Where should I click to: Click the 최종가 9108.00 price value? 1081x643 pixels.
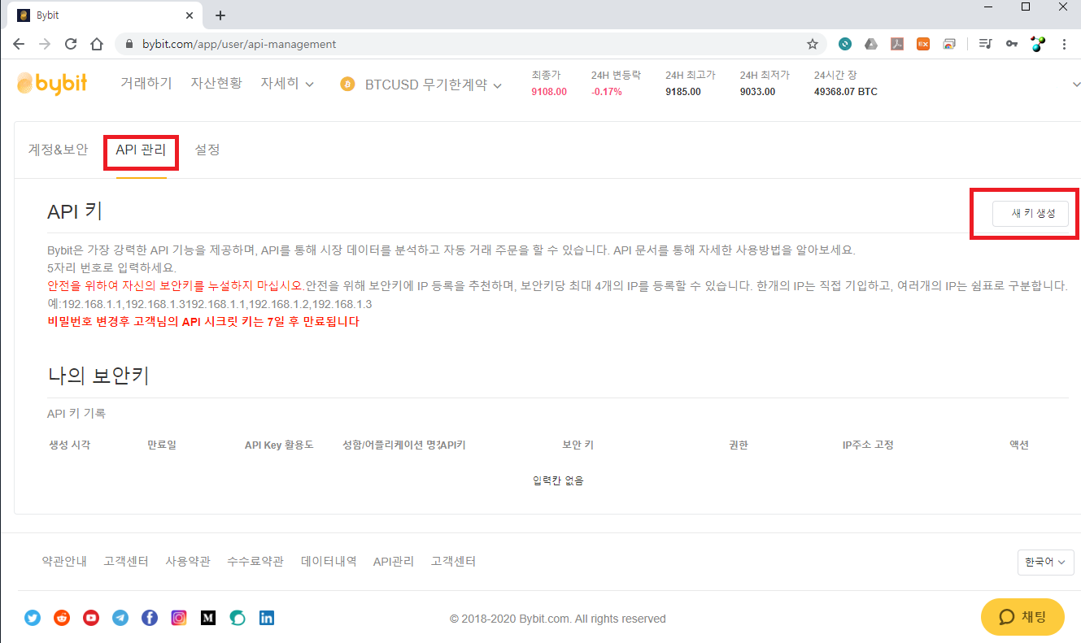click(549, 92)
